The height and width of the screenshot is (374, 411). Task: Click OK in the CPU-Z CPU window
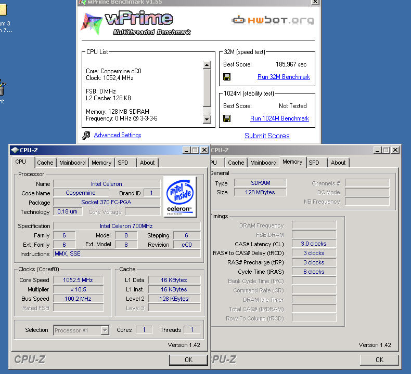coord(188,360)
